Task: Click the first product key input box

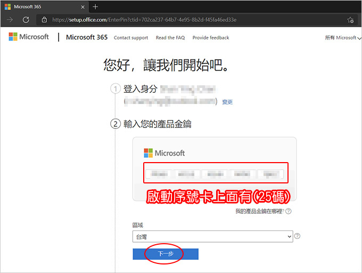Action: (x=159, y=174)
